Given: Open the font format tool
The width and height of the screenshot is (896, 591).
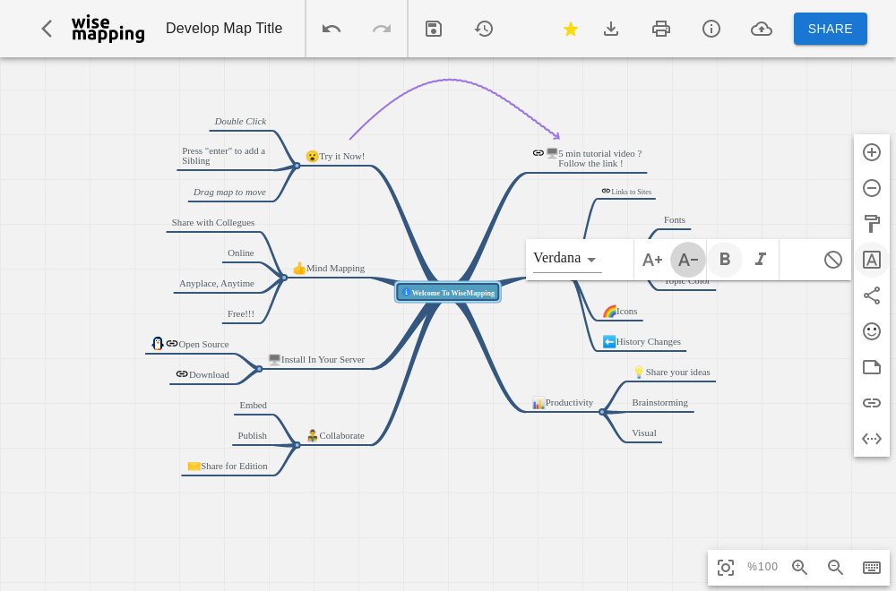Looking at the screenshot, I should [x=872, y=260].
